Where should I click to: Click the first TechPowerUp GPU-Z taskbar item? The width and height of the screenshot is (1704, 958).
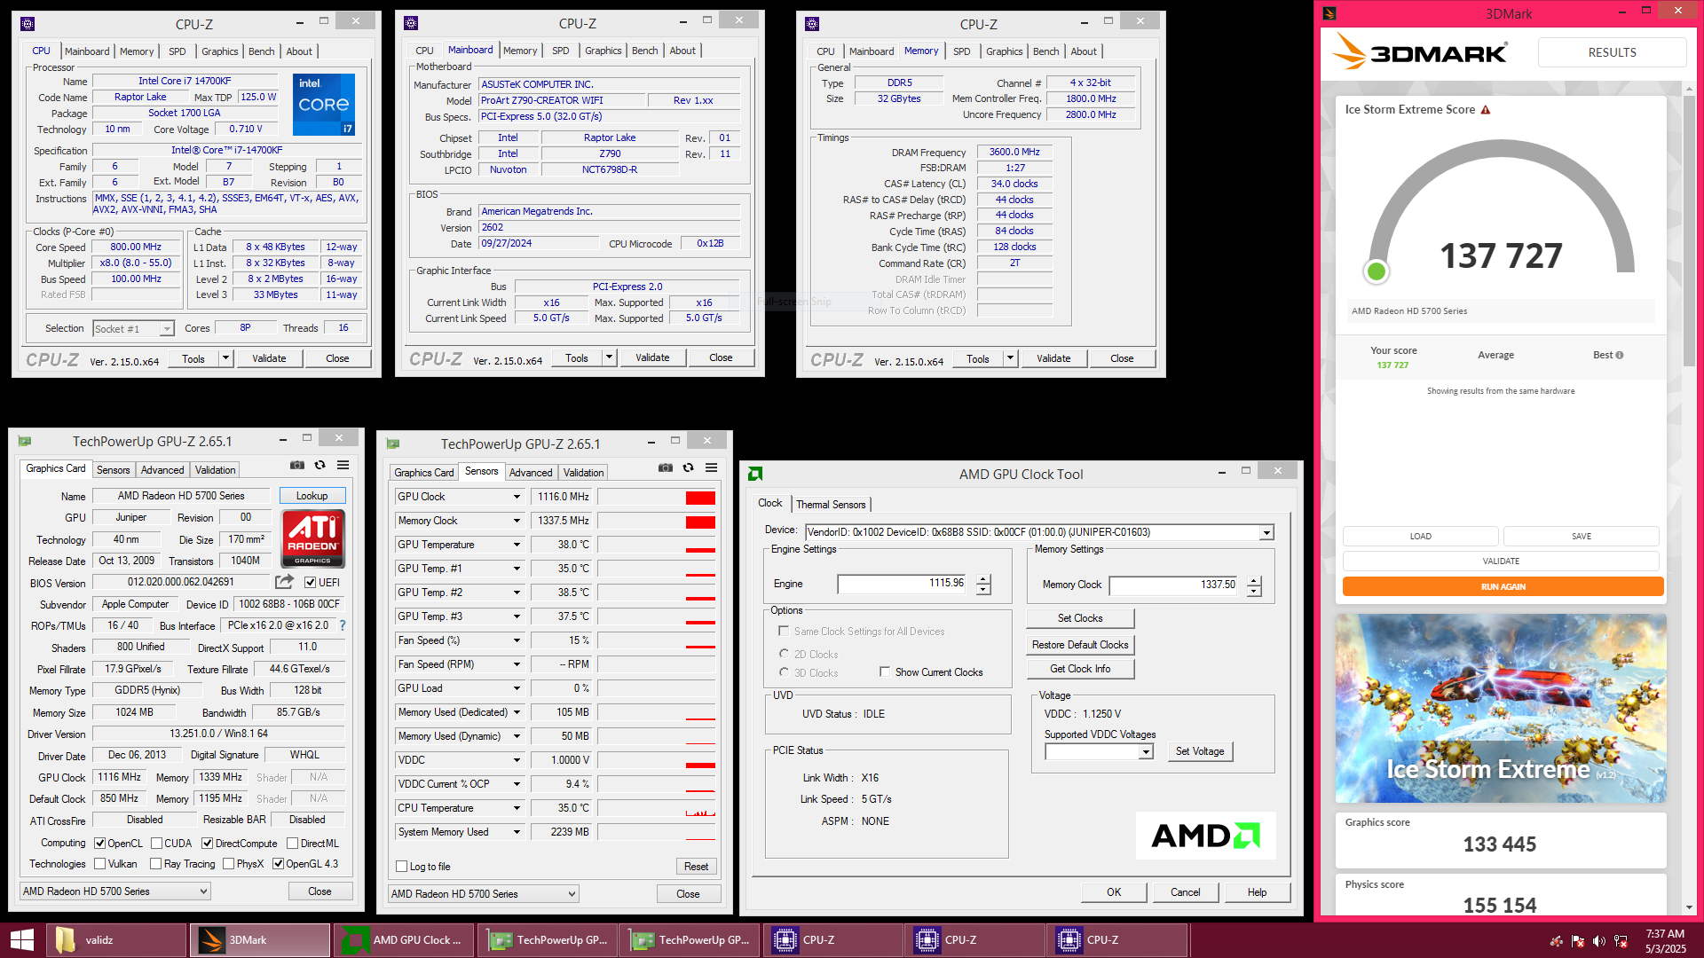[547, 940]
